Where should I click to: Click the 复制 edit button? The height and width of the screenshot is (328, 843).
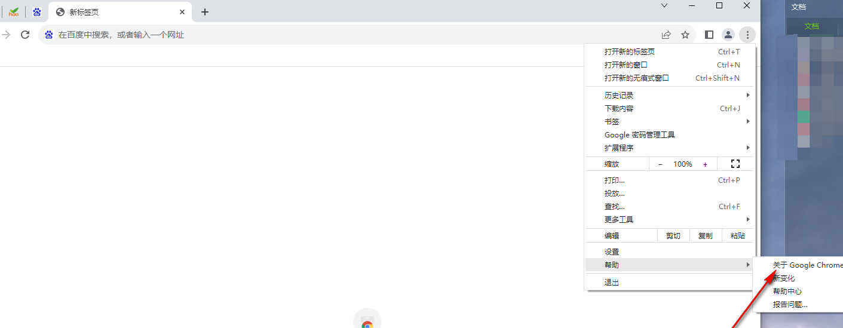point(706,236)
